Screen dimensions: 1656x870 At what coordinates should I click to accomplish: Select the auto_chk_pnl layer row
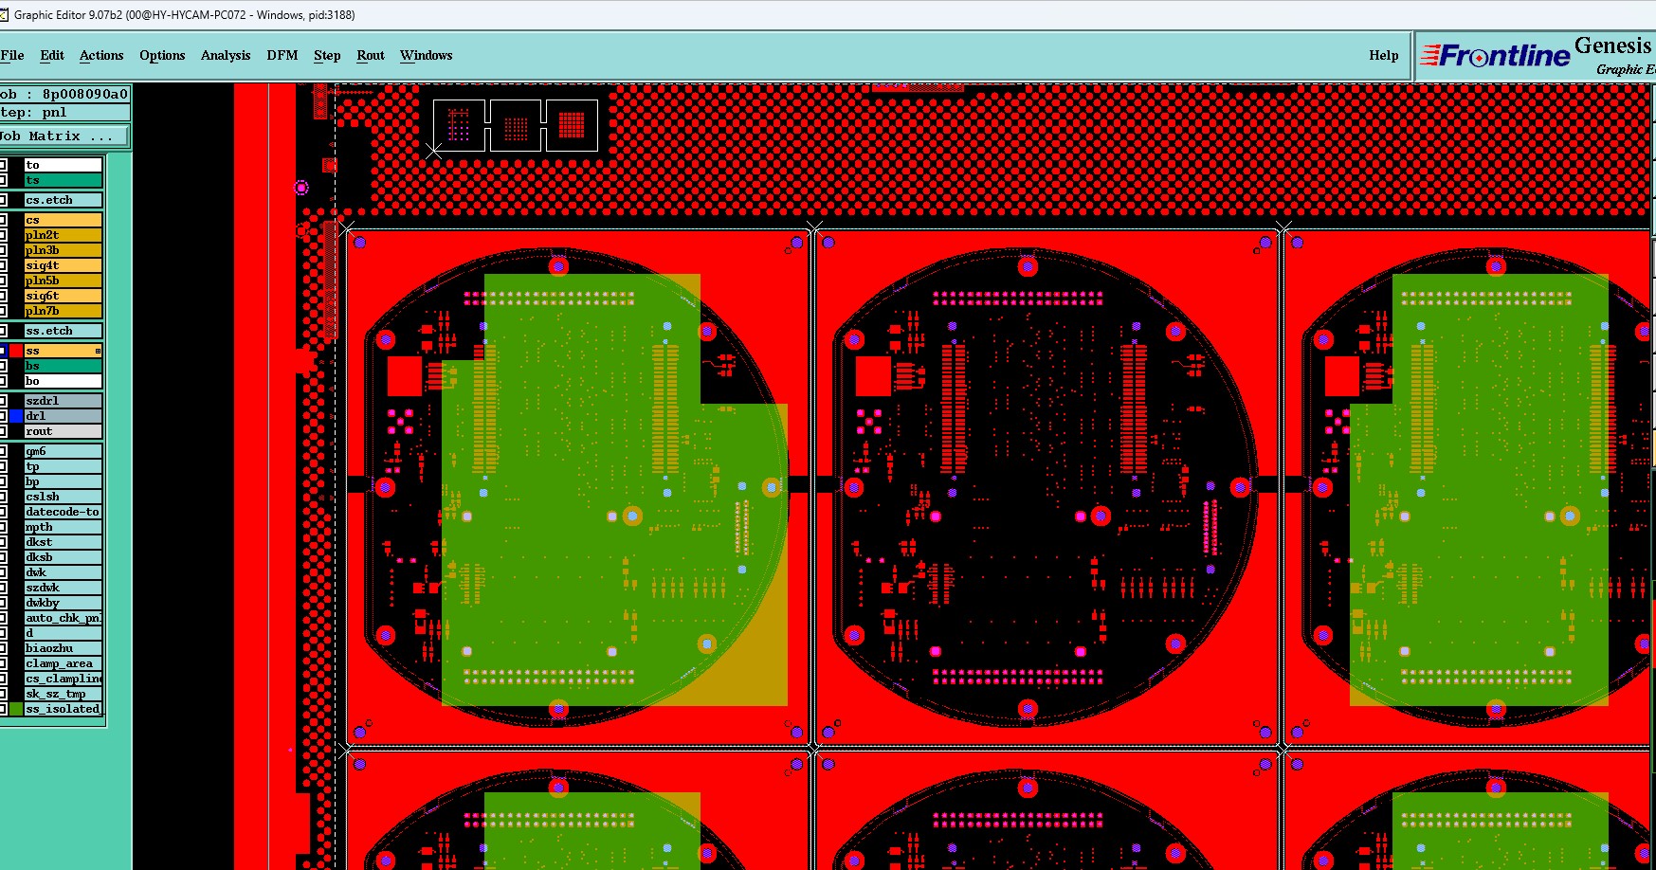coord(63,618)
